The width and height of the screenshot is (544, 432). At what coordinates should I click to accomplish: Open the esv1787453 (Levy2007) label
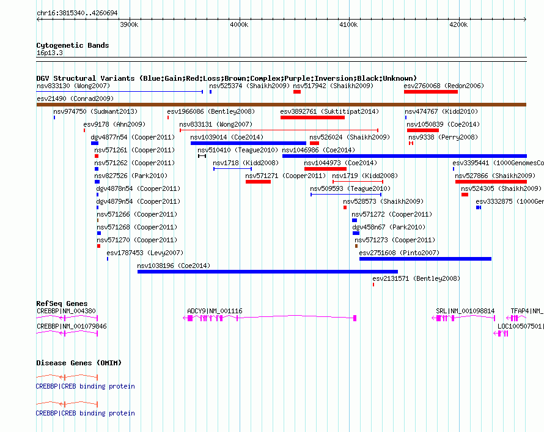145,253
